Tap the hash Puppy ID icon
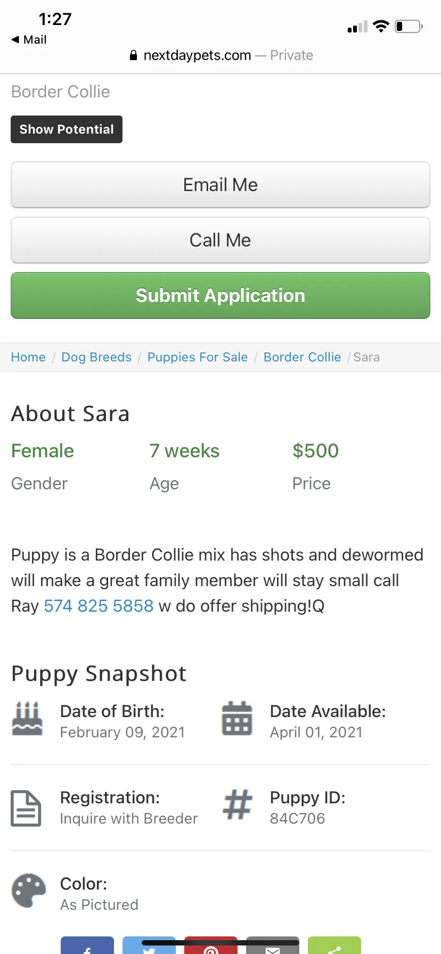This screenshot has height=954, width=441. pos(237,804)
